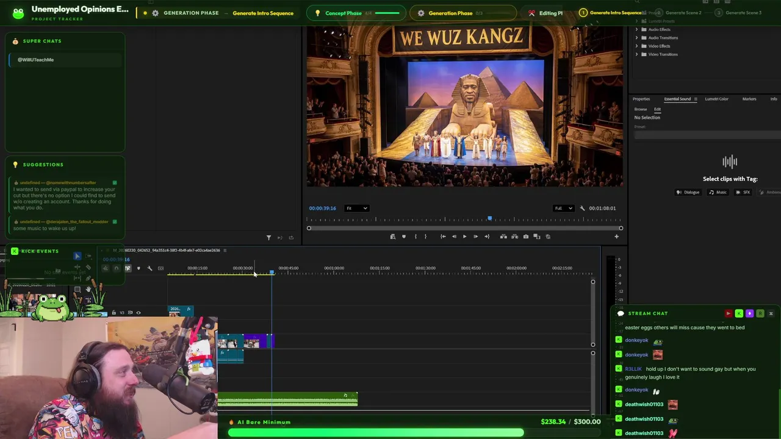Click the Extract button
Image resolution: width=781 pixels, height=439 pixels.
(x=515, y=237)
